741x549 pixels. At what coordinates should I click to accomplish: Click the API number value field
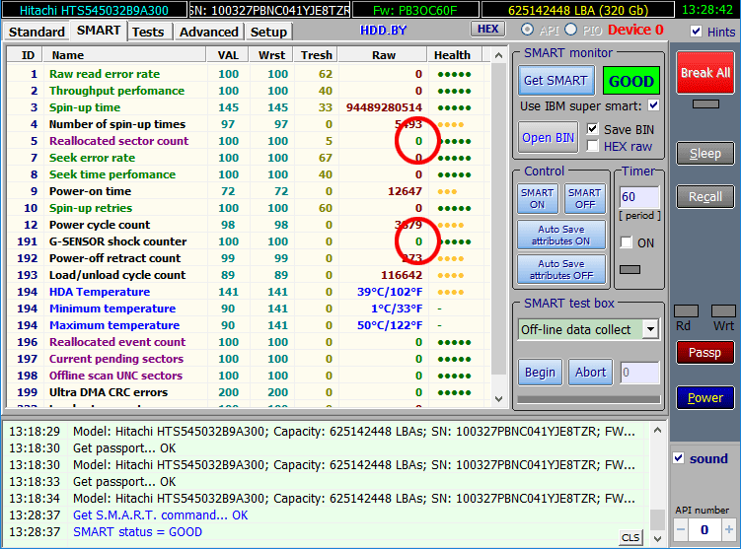(x=704, y=529)
